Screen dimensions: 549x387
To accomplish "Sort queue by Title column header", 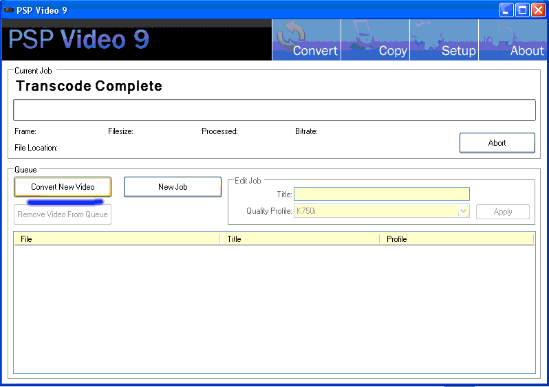I will (x=300, y=239).
